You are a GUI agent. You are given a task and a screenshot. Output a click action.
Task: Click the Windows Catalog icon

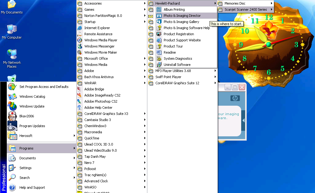pyautogui.click(x=12, y=96)
